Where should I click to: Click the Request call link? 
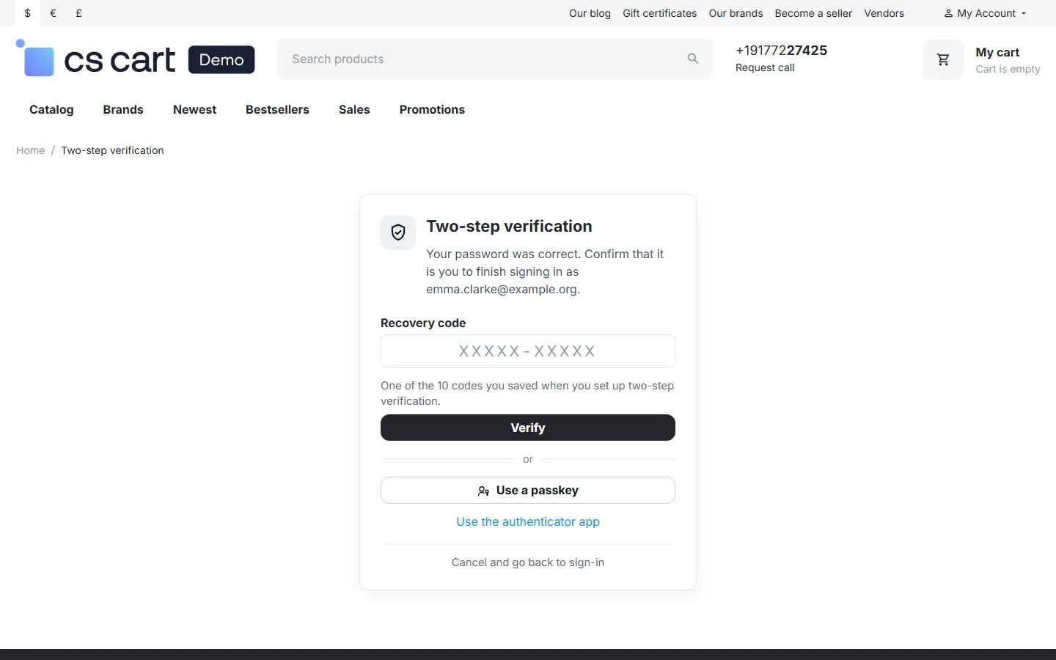pyautogui.click(x=765, y=67)
